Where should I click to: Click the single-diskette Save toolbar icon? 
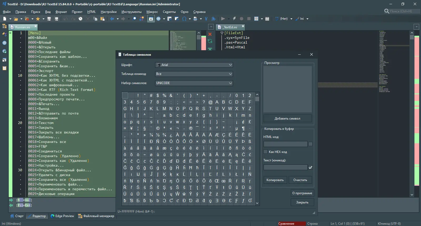49,19
